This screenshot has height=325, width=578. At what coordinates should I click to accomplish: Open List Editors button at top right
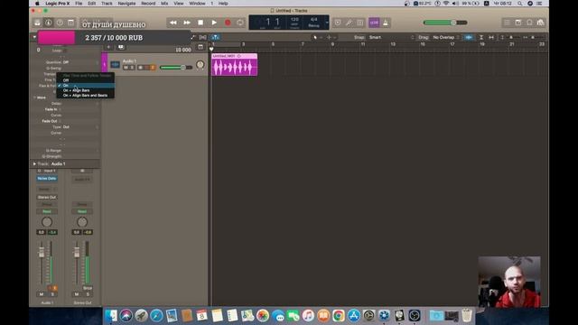pos(508,23)
